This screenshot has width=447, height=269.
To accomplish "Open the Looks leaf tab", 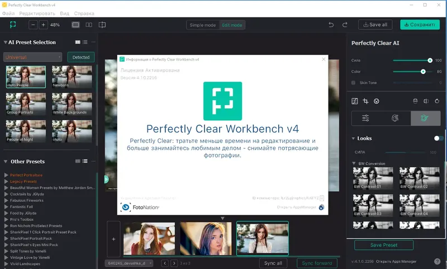I will pyautogui.click(x=425, y=118).
